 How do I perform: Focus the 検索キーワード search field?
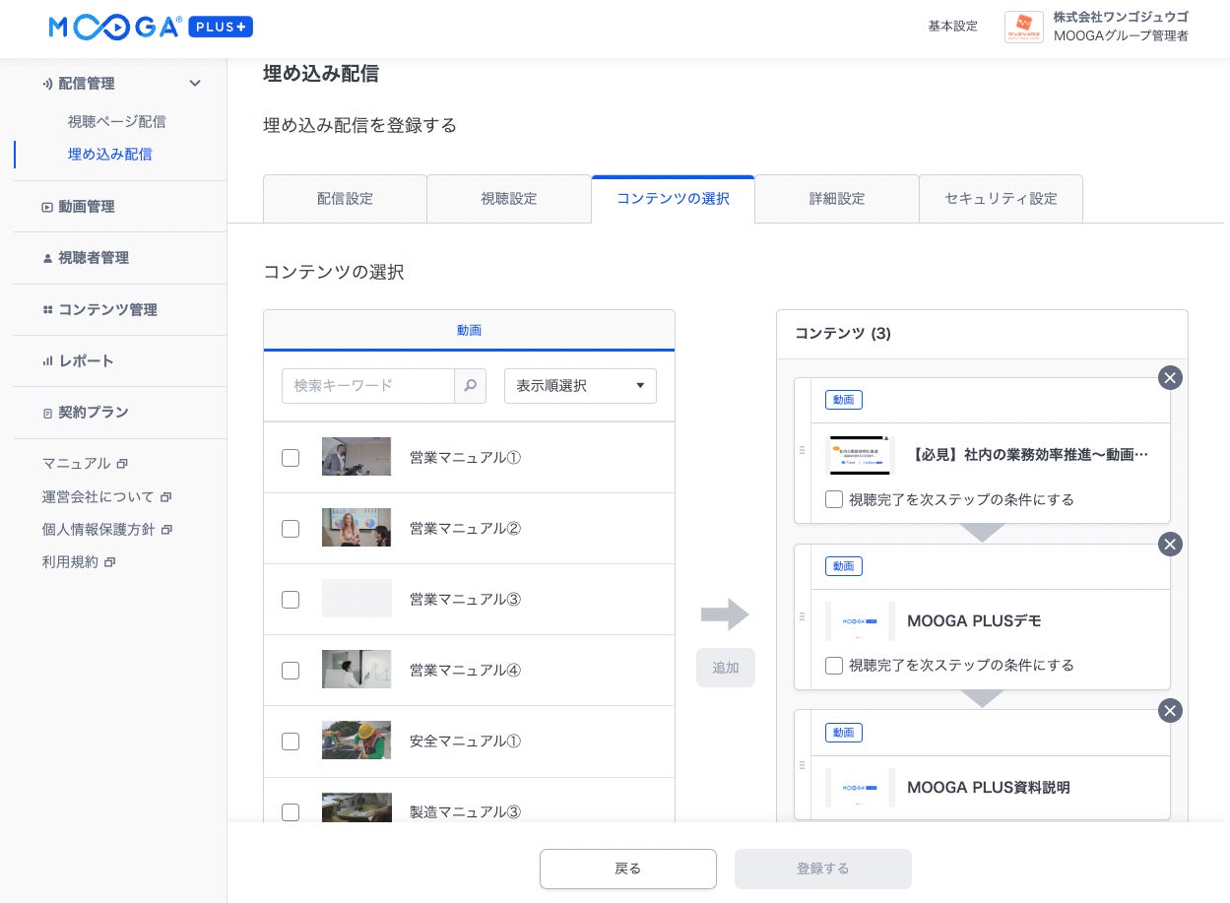pyautogui.click(x=368, y=386)
